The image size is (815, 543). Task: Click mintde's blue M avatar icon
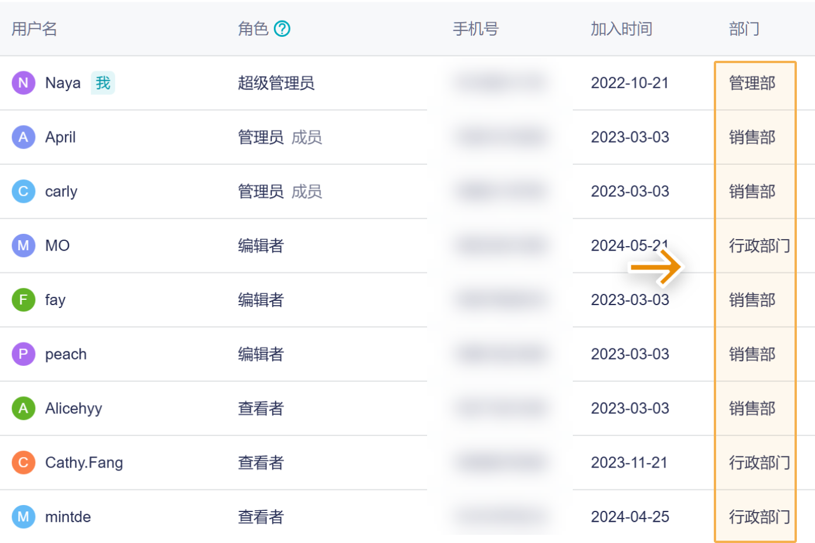click(x=23, y=517)
